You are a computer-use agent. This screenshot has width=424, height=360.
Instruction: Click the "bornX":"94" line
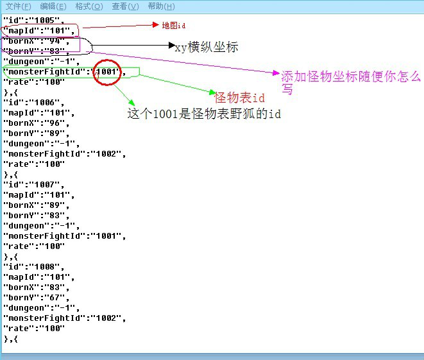[36, 41]
